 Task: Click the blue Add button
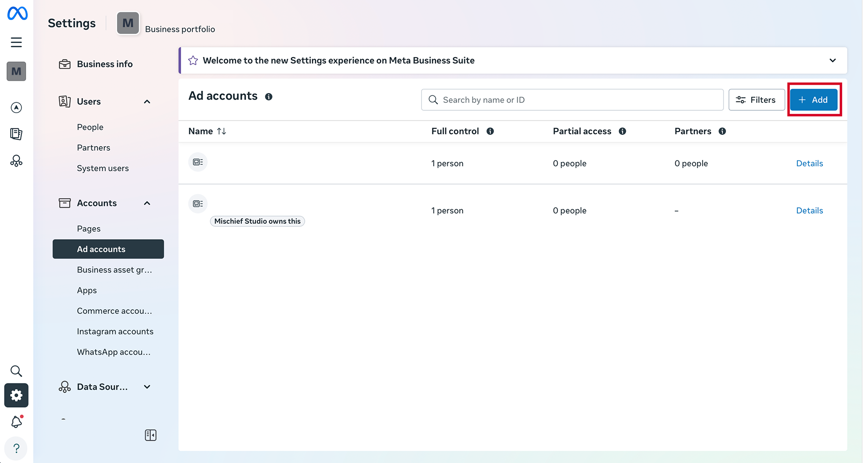pos(814,100)
